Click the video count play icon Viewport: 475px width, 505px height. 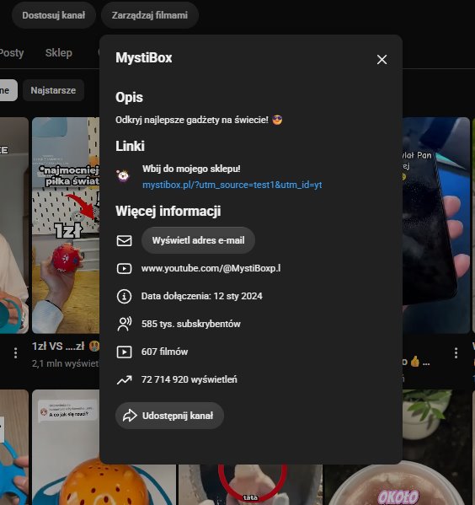(x=124, y=352)
